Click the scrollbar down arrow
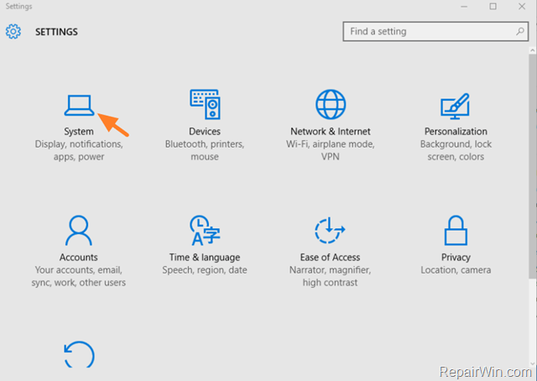 533,363
